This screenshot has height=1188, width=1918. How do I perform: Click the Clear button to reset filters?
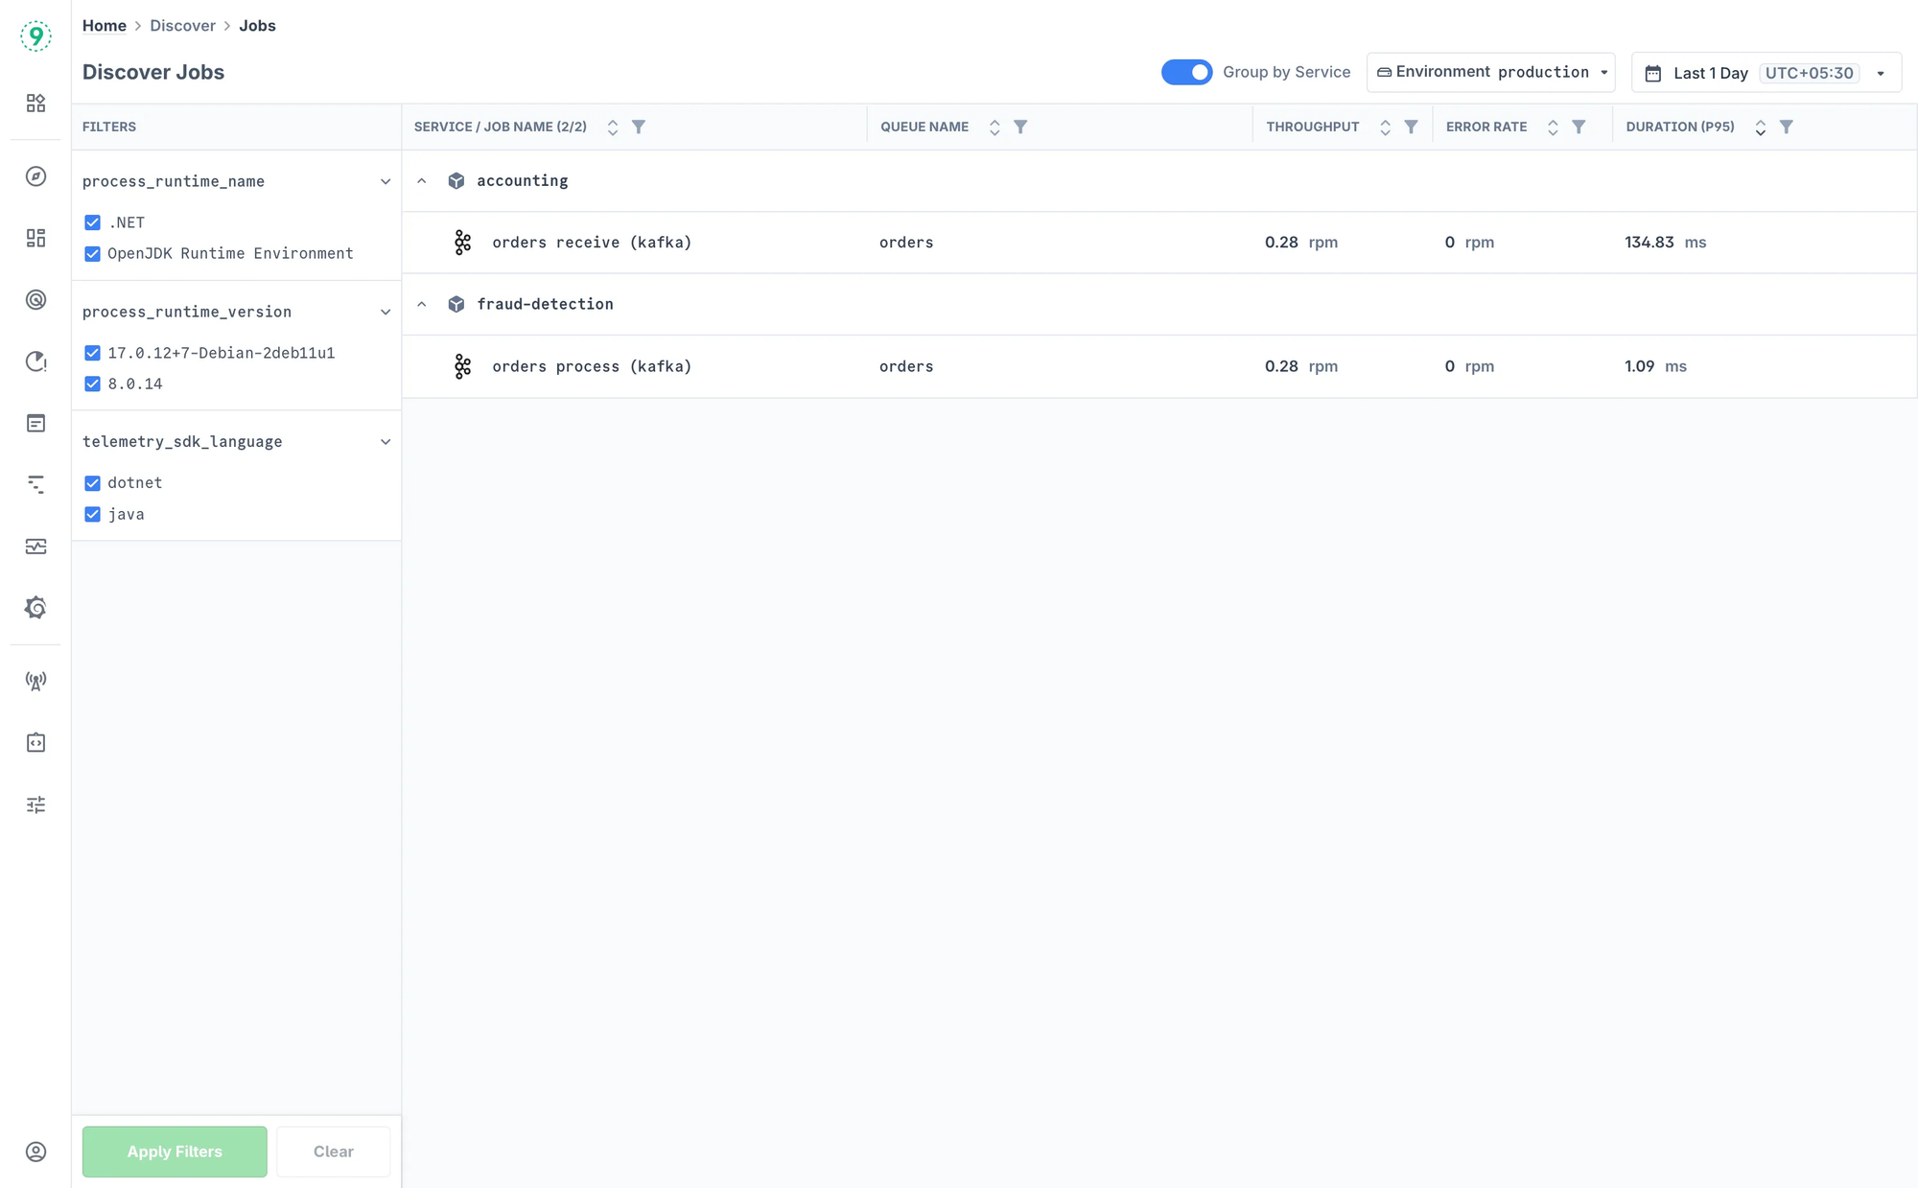(333, 1152)
